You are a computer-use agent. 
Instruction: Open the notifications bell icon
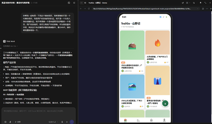[x=201, y=3]
